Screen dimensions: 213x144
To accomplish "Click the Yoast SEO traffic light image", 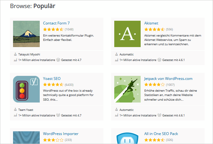I will 26,89.
